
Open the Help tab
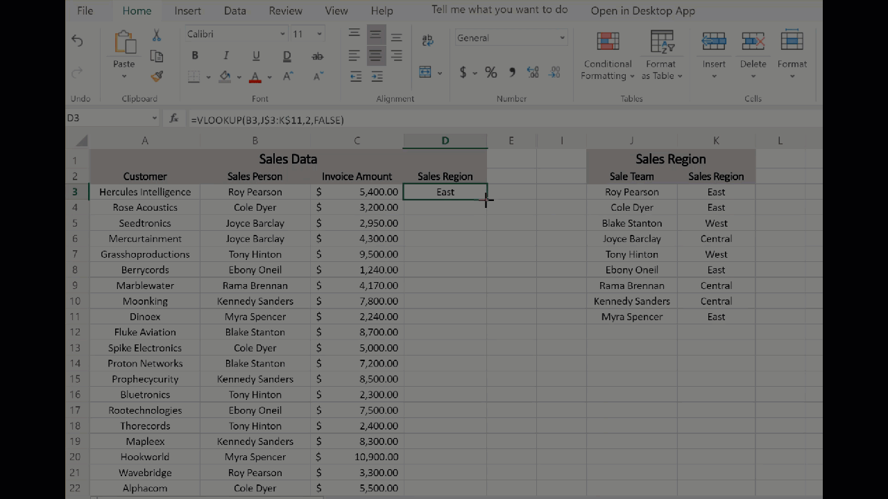coord(382,10)
